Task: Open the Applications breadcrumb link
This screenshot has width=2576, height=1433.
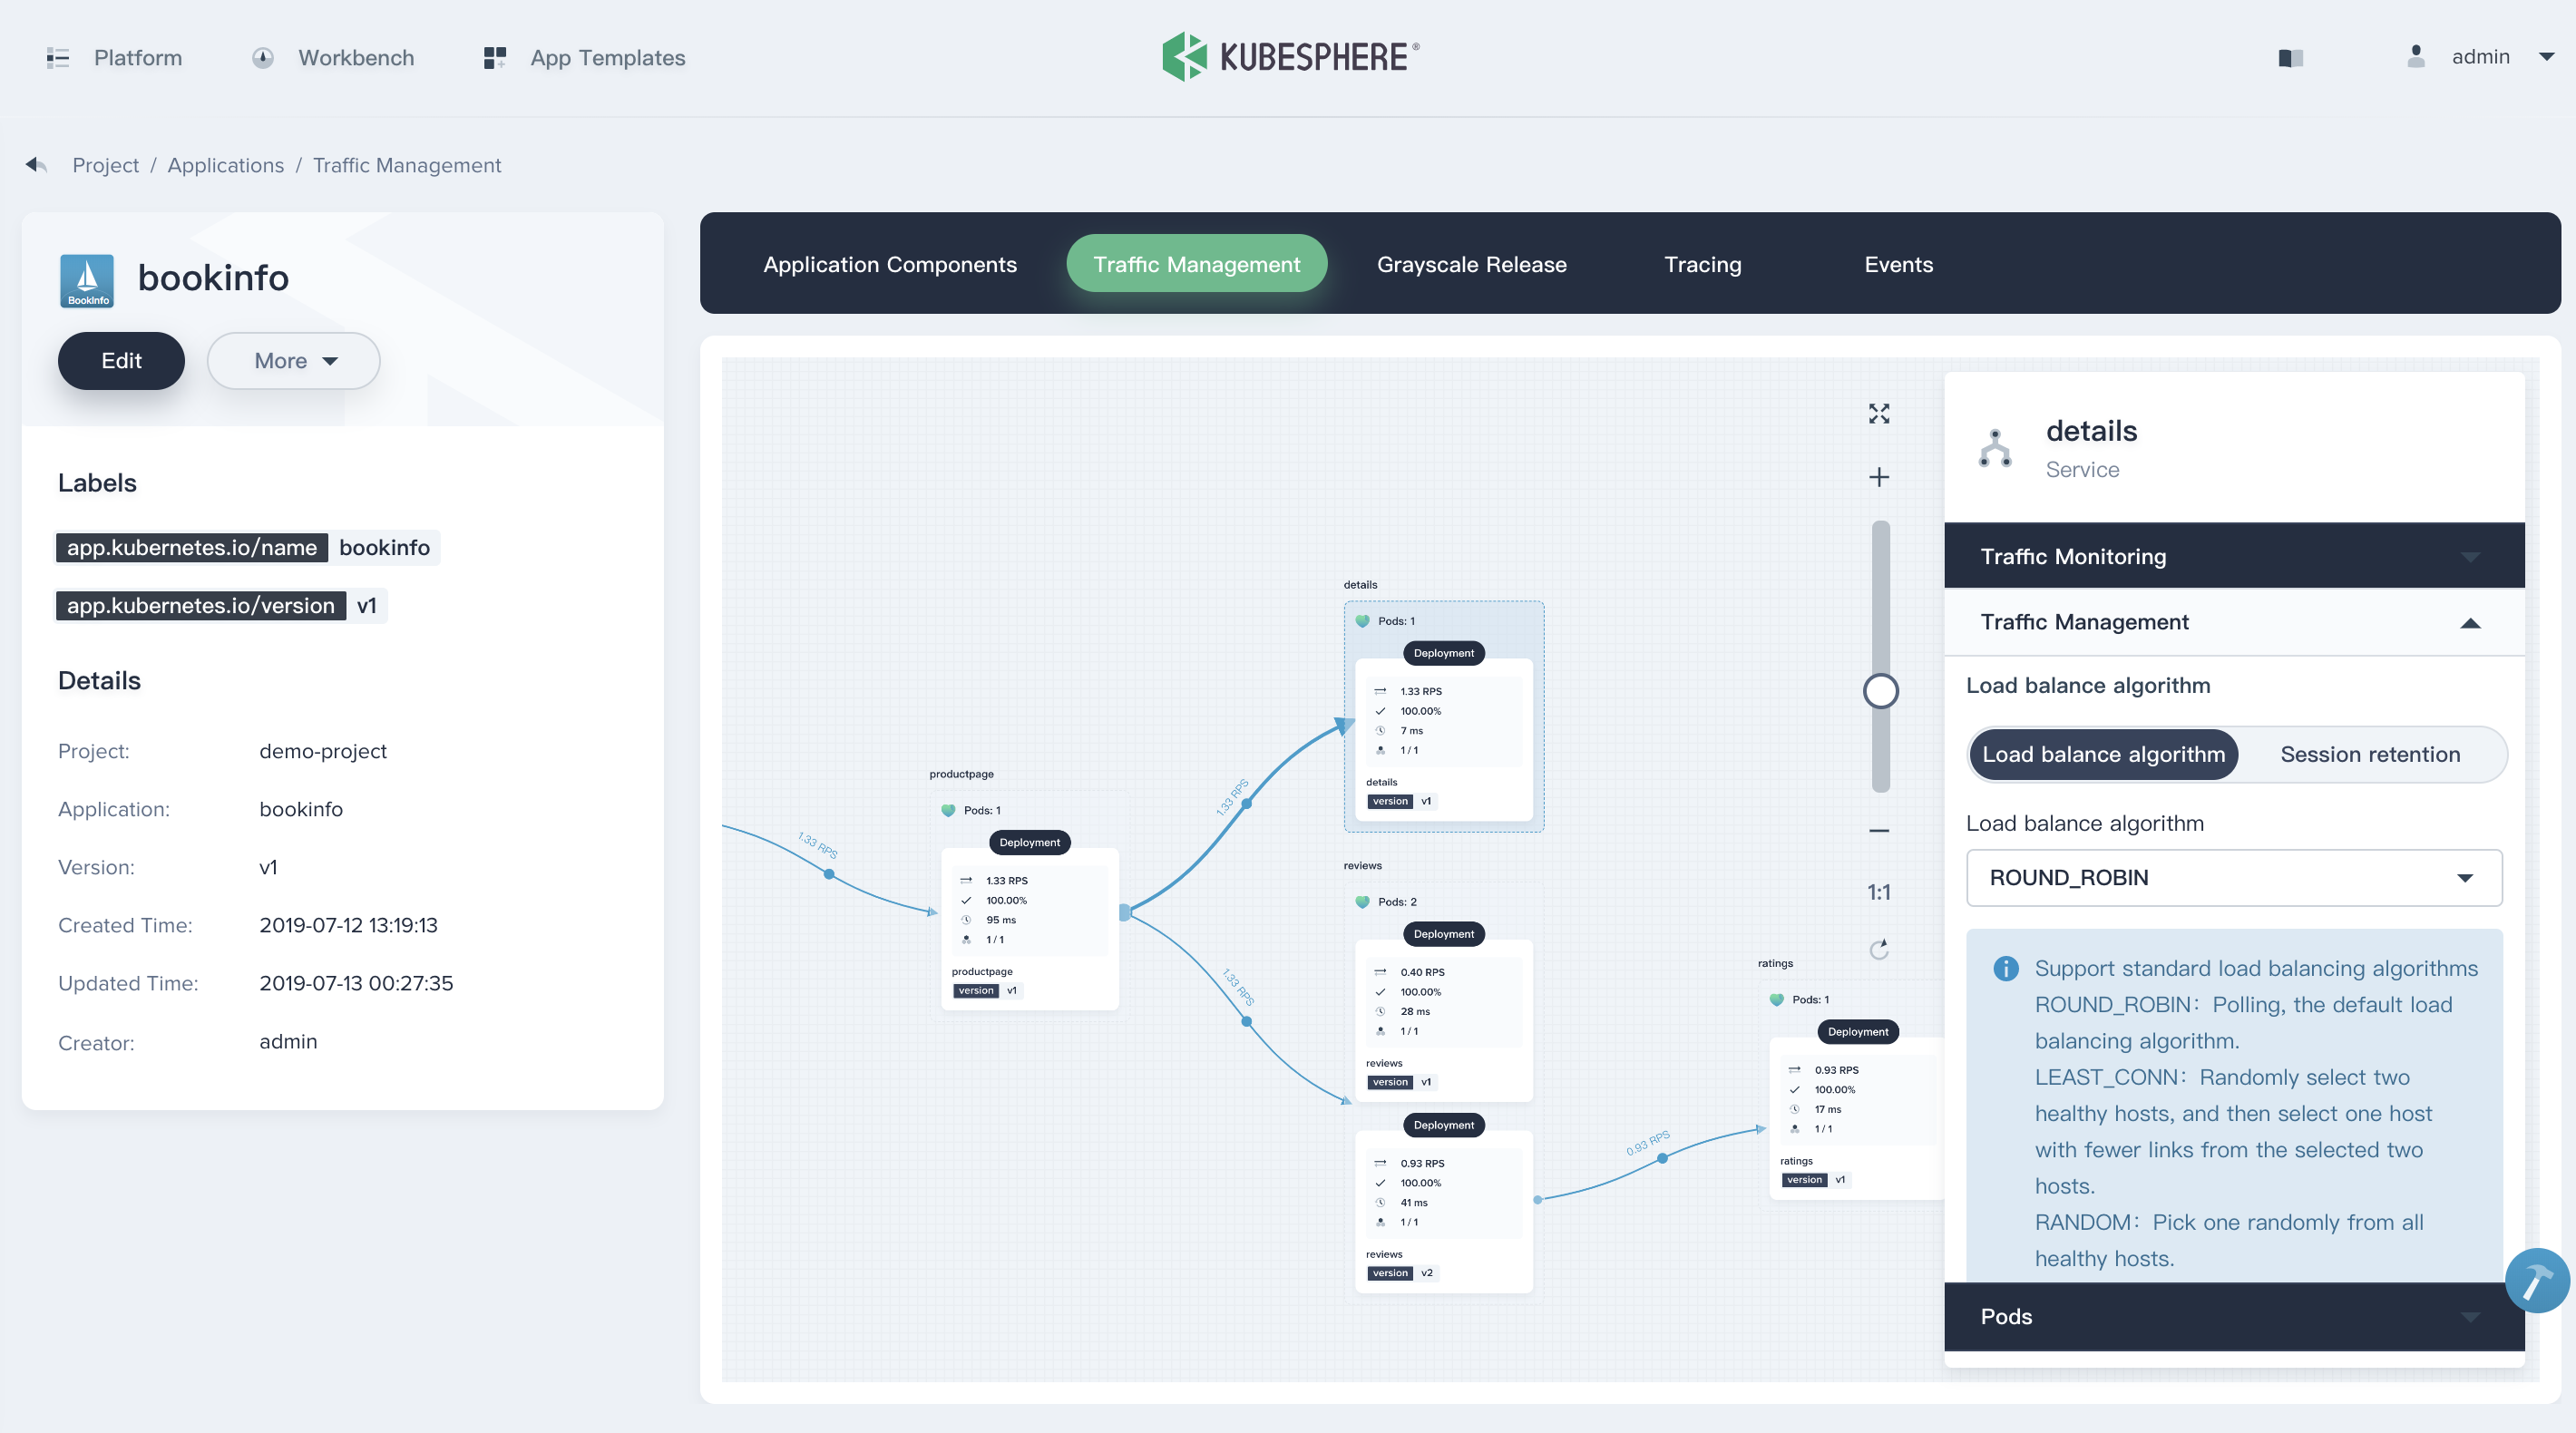Action: point(225,165)
